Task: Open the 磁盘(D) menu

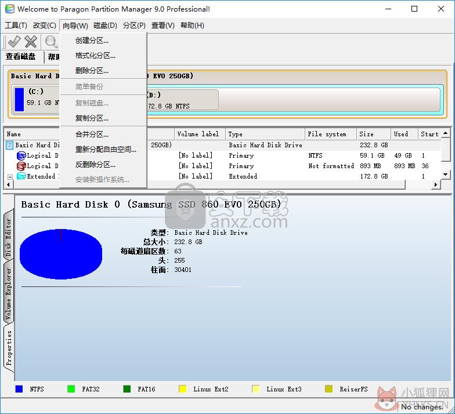Action: point(105,26)
